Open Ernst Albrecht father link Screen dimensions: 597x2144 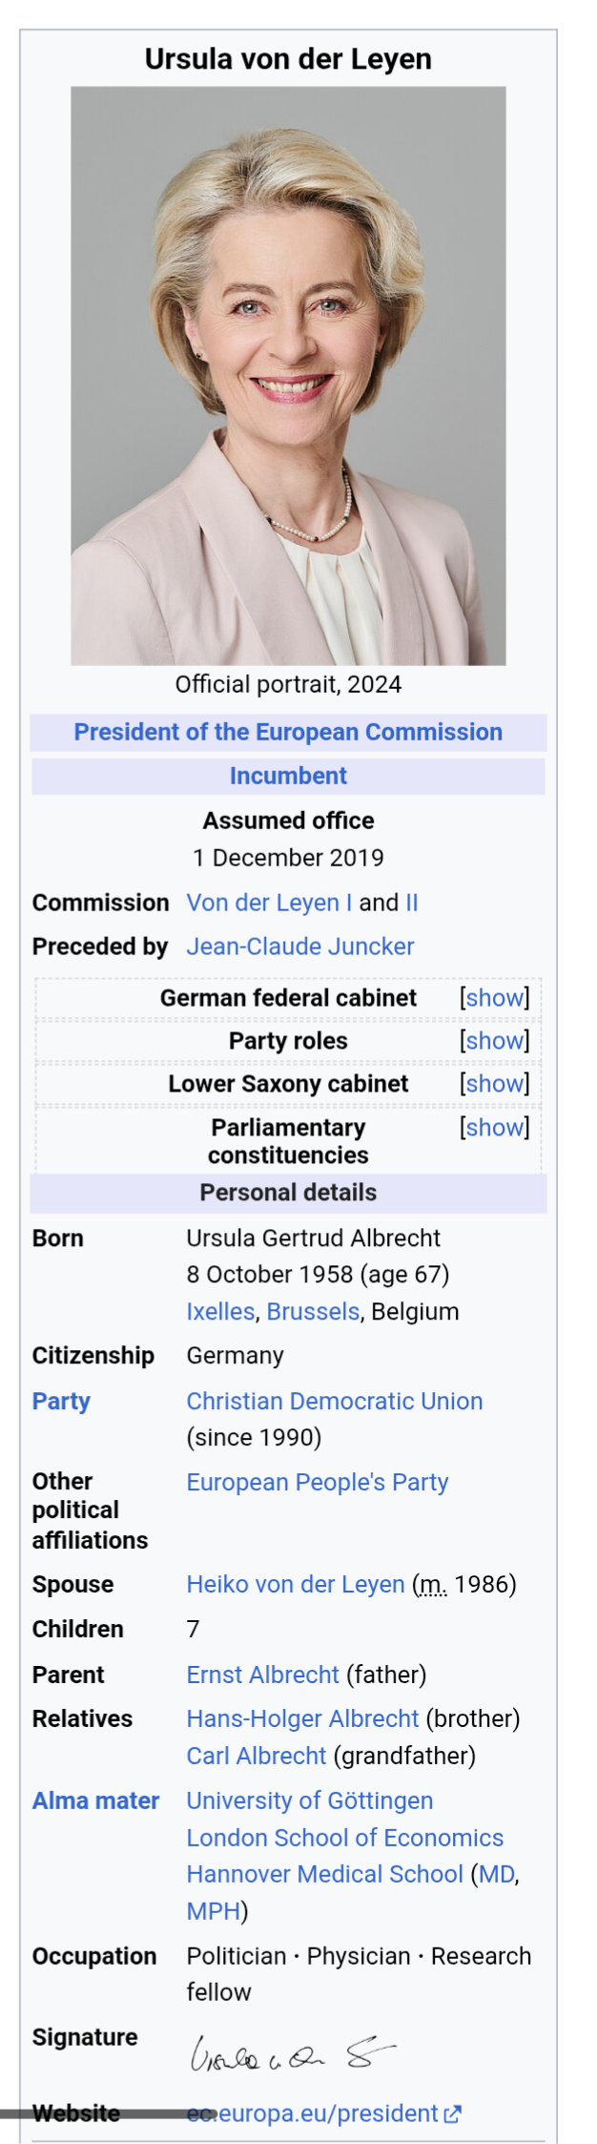(x=263, y=1676)
